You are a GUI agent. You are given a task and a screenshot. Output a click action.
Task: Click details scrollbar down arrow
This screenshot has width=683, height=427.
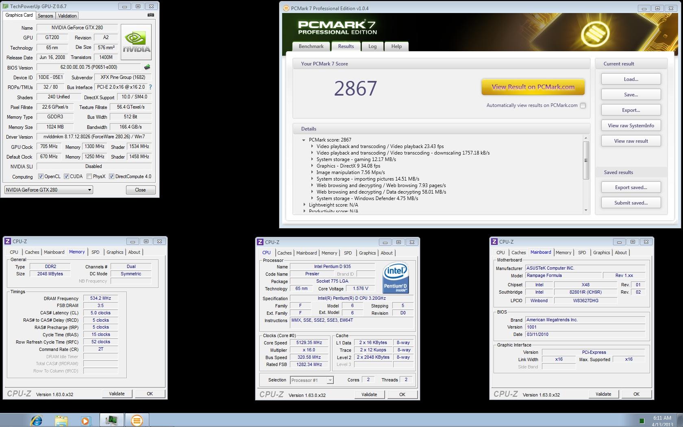coord(586,210)
